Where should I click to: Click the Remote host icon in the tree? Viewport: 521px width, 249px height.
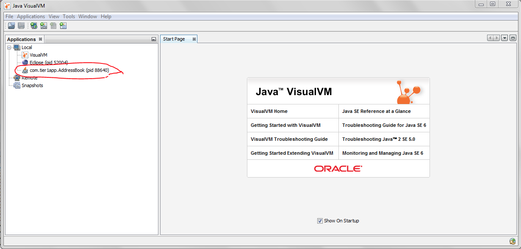point(17,78)
